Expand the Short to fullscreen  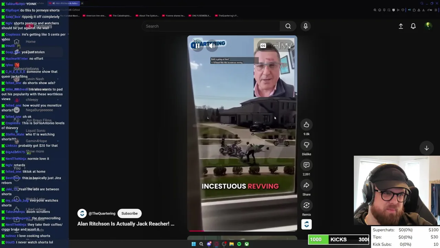288,46
